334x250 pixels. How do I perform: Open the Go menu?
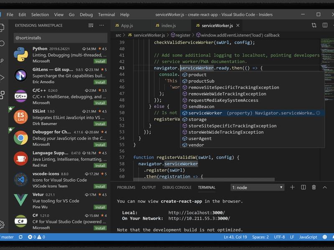[71, 15]
